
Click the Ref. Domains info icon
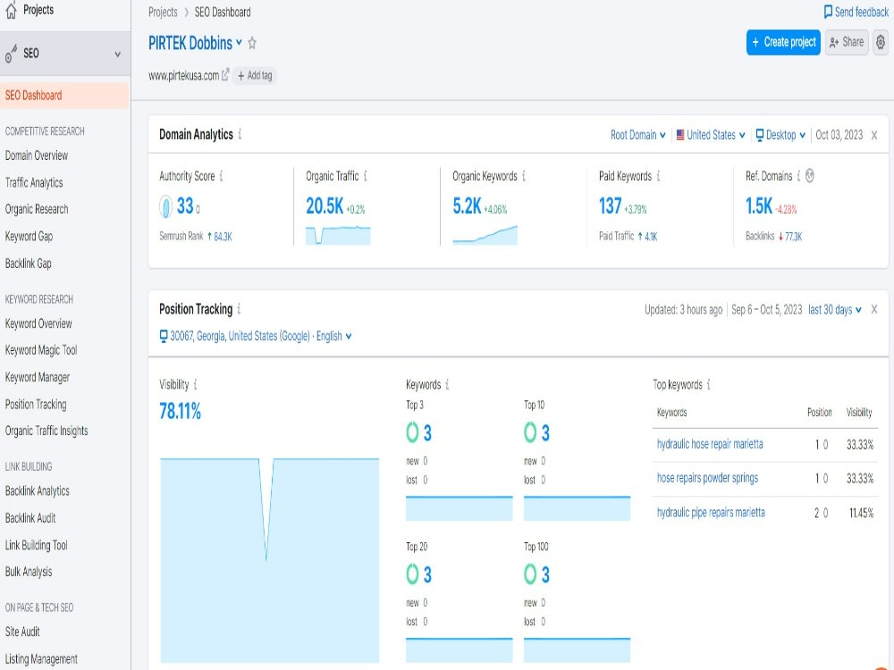click(x=798, y=176)
